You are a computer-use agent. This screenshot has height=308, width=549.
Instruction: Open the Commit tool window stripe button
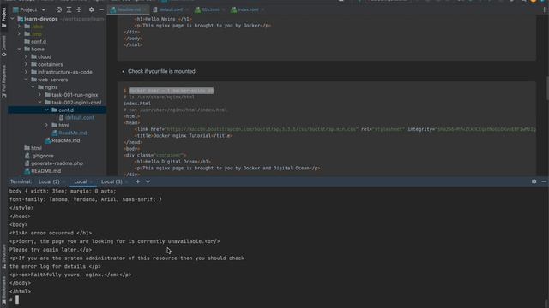tap(3, 45)
